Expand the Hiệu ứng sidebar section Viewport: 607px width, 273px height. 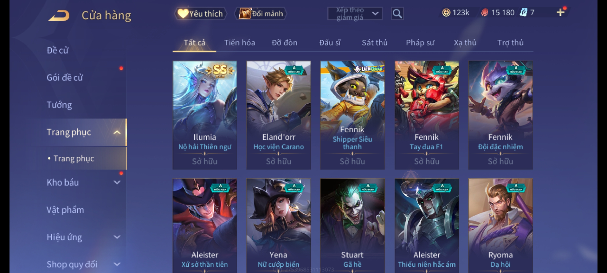tap(117, 237)
